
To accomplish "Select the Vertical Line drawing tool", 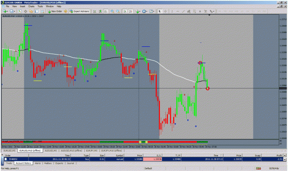I will click(x=172, y=11).
